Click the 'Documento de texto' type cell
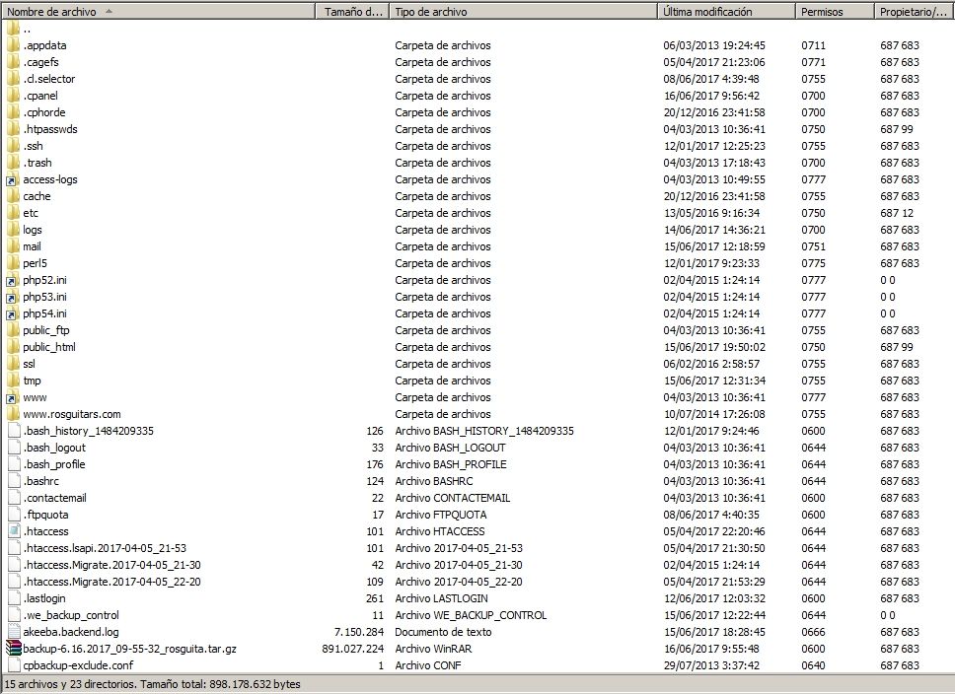955x694 pixels. 443,632
